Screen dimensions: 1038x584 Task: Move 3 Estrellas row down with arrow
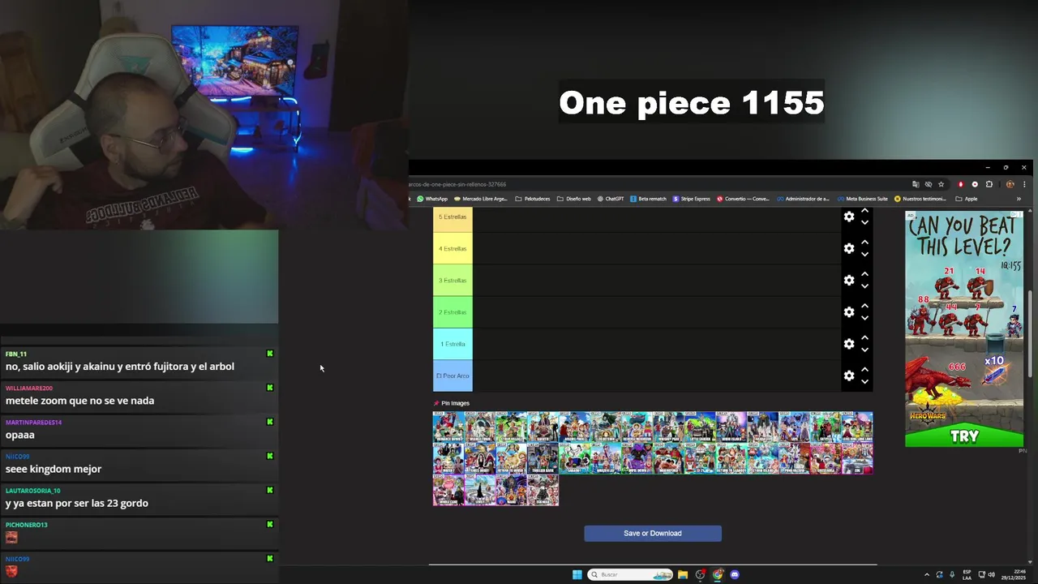[864, 286]
